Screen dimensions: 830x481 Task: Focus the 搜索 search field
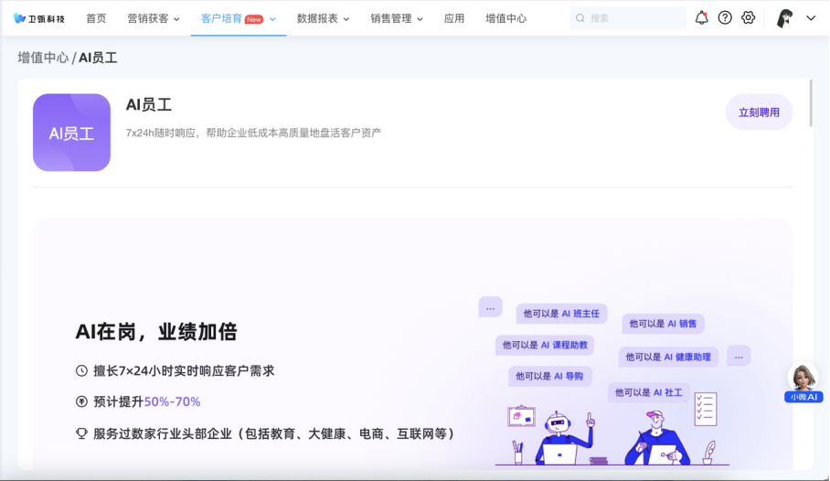[x=628, y=18]
